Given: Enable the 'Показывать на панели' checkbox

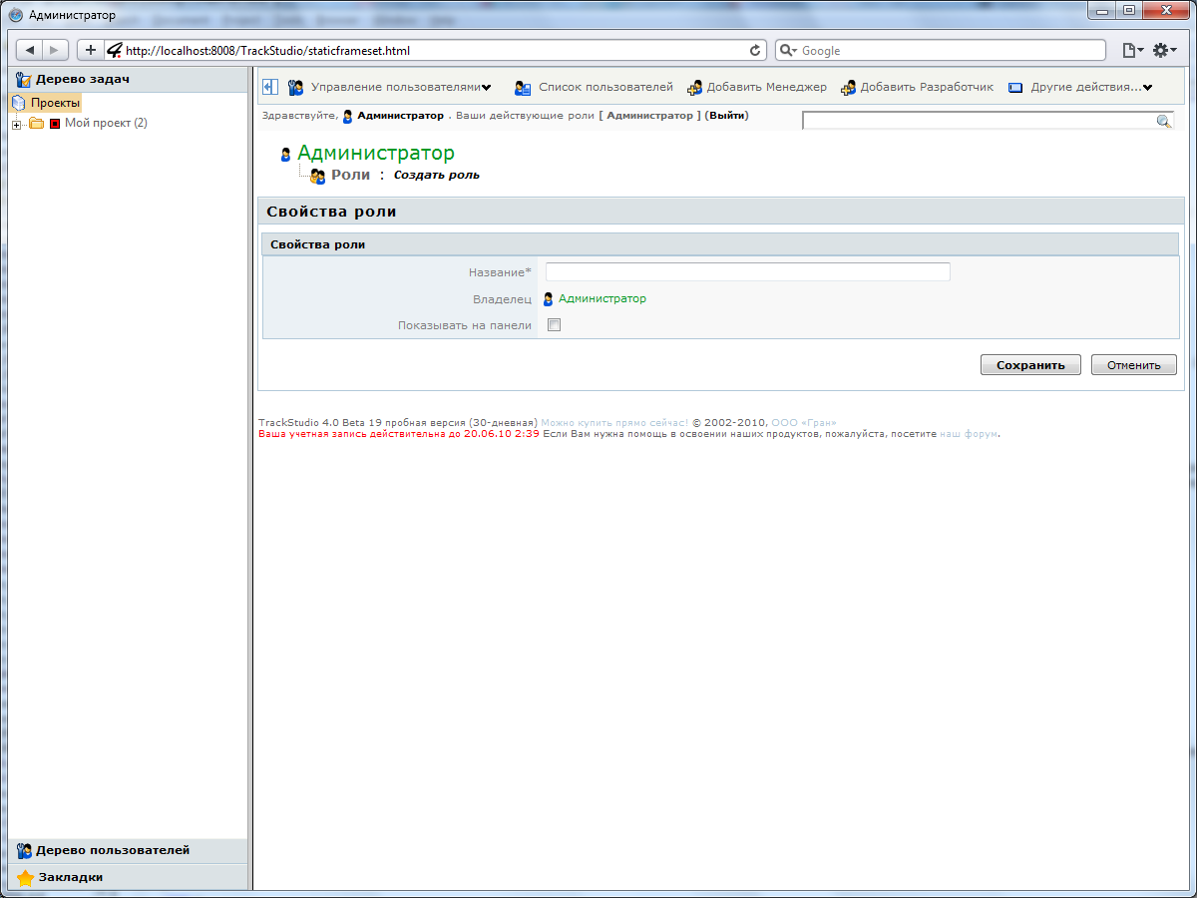Looking at the screenshot, I should (555, 325).
